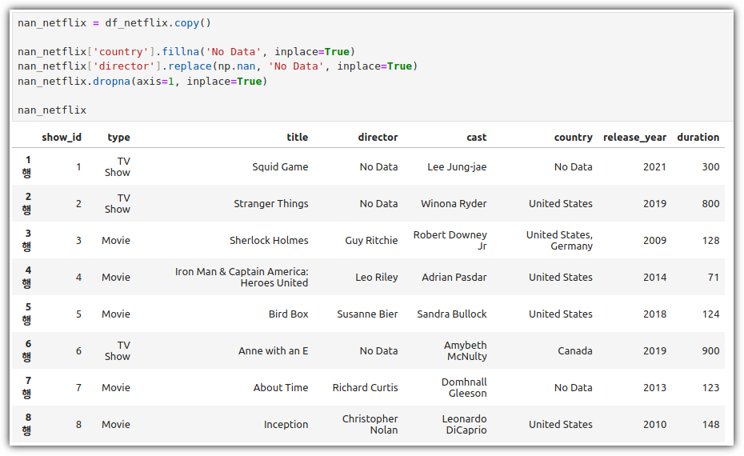Click release year 2021
This screenshot has height=456, width=744.
[654, 167]
